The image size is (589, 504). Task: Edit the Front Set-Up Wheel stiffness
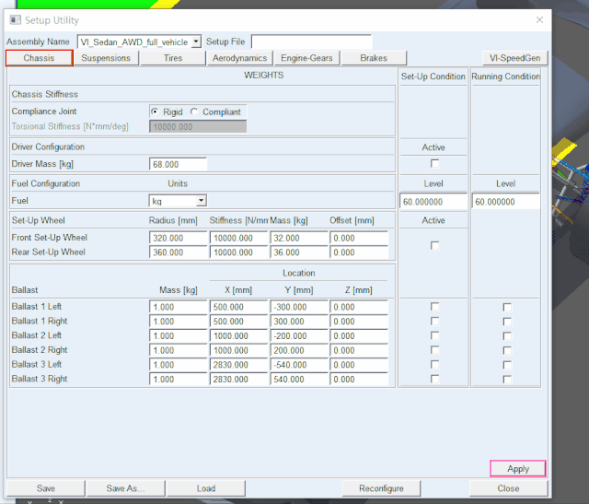tap(238, 238)
